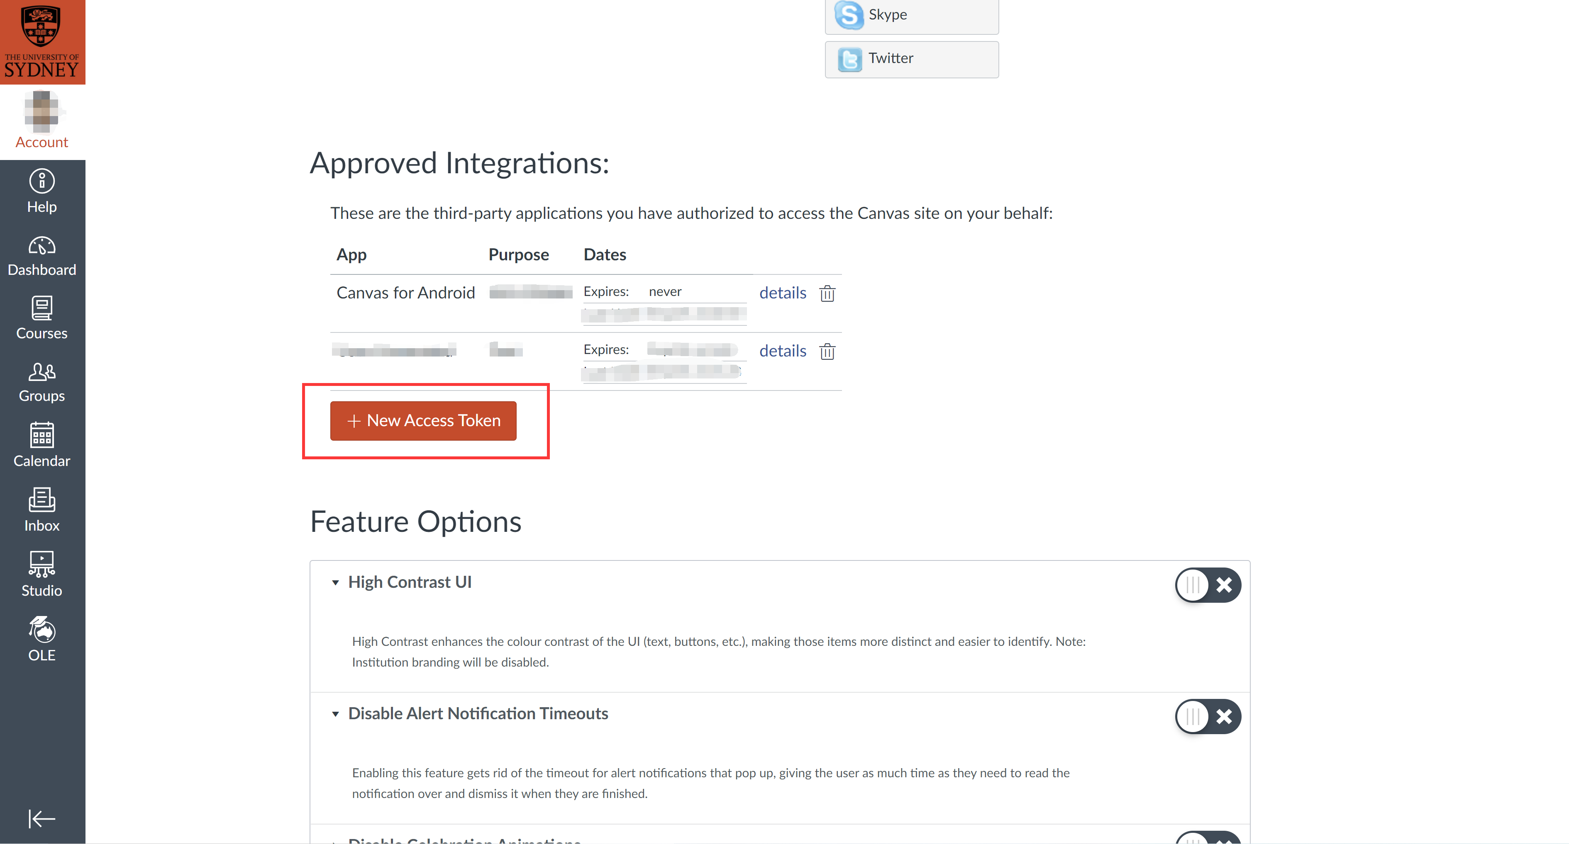Click the University of Sydney logo
Image resolution: width=1569 pixels, height=844 pixels.
[41, 41]
